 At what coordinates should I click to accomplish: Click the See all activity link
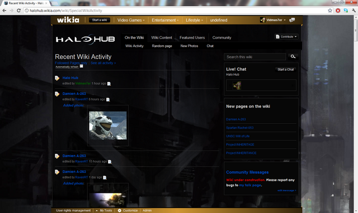103,63
